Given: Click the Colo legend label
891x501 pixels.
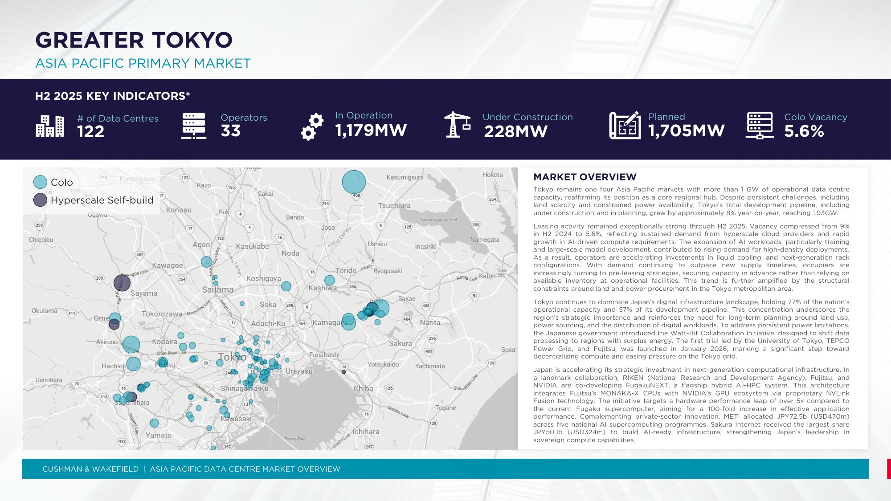Looking at the screenshot, I should pos(62,182).
